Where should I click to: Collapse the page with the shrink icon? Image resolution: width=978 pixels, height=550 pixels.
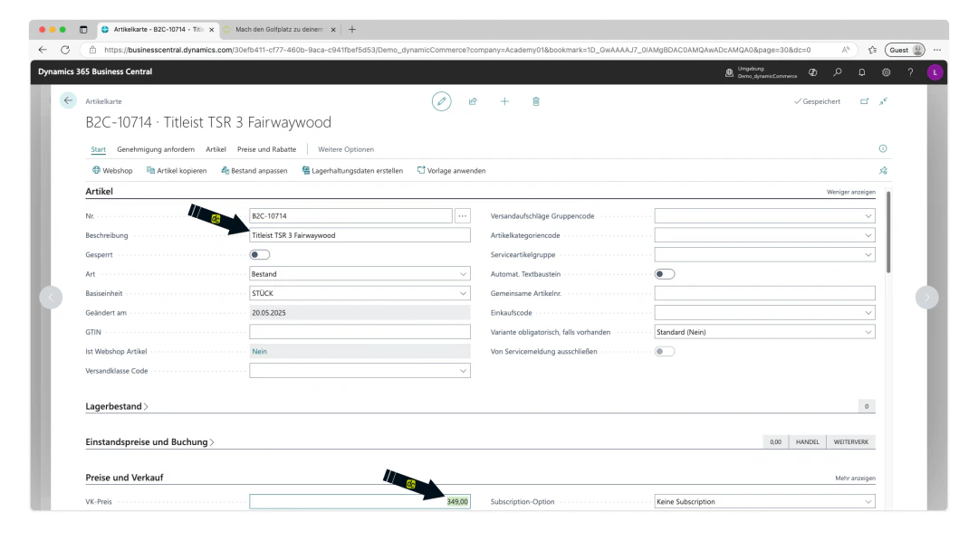[x=883, y=101]
